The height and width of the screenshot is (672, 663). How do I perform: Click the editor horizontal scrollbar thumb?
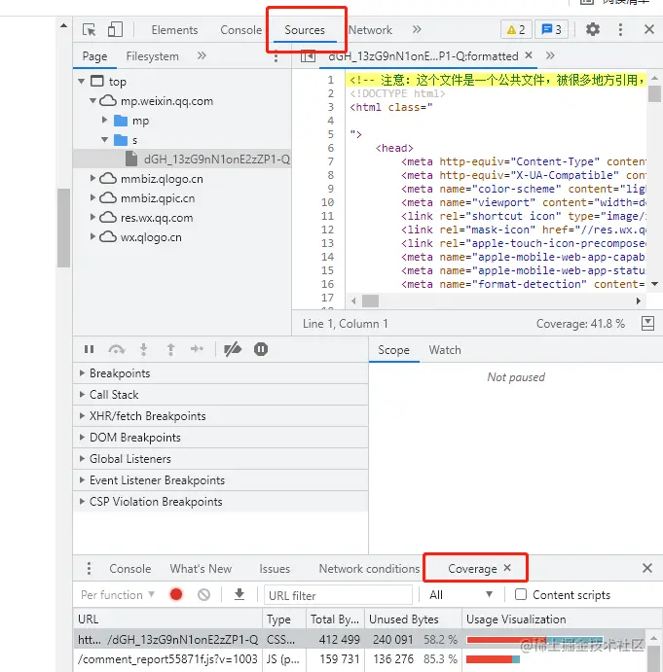click(x=370, y=301)
